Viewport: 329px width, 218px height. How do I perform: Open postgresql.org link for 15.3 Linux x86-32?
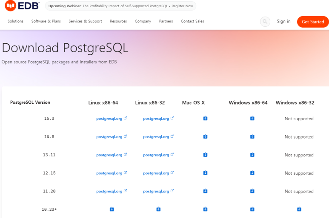(x=158, y=119)
